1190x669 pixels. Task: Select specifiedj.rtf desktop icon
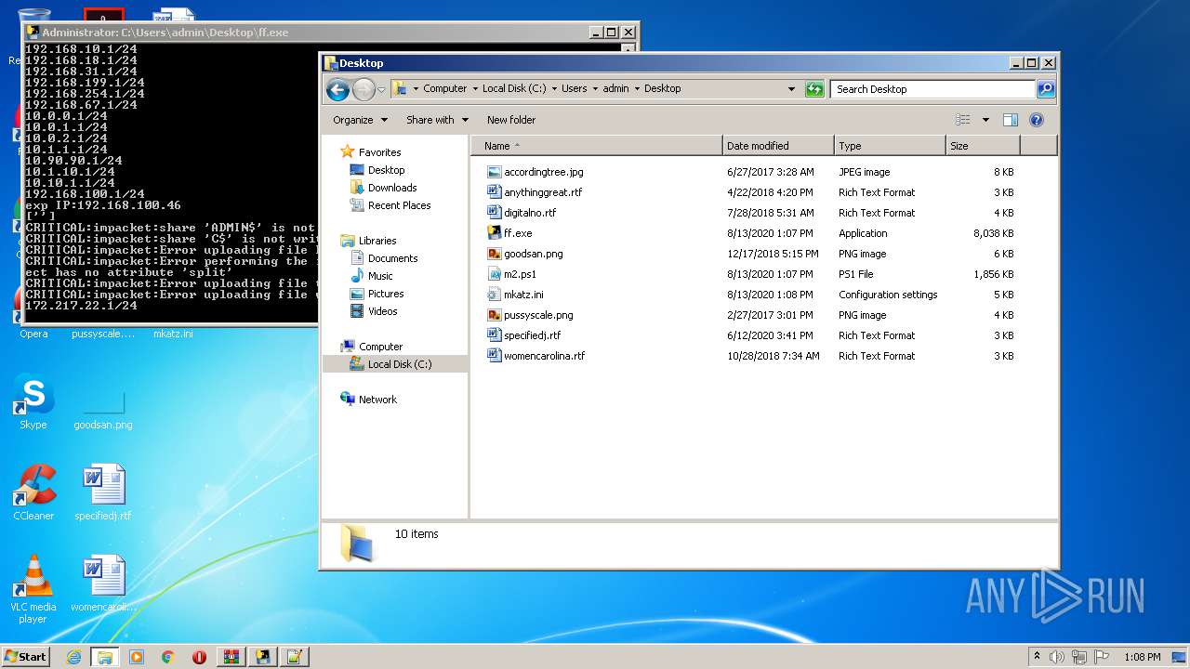[x=103, y=492]
